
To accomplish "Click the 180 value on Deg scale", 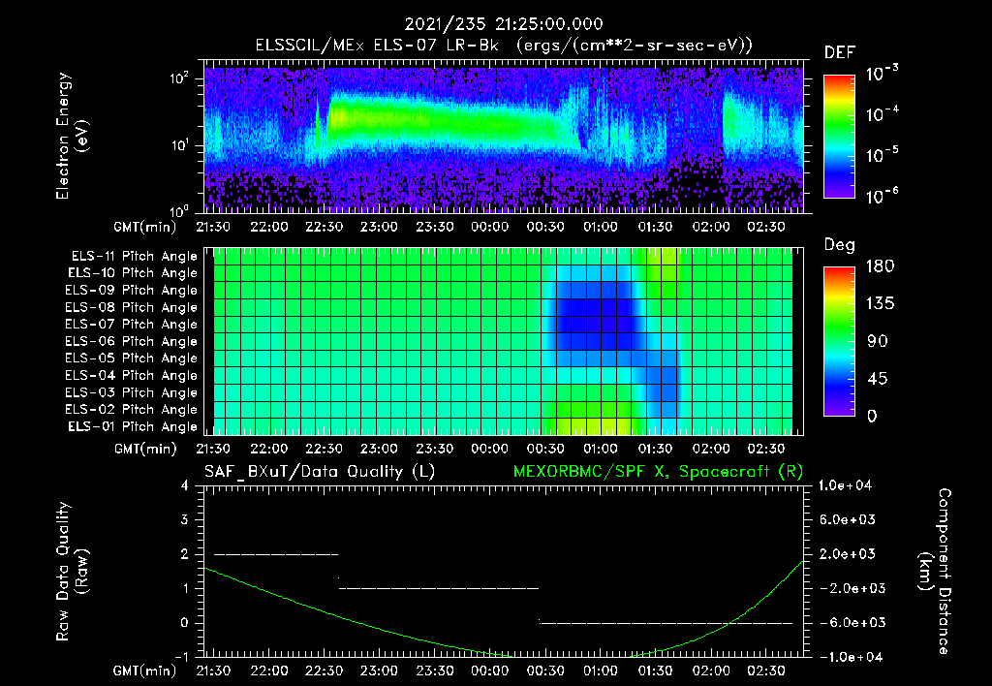I will coord(881,266).
